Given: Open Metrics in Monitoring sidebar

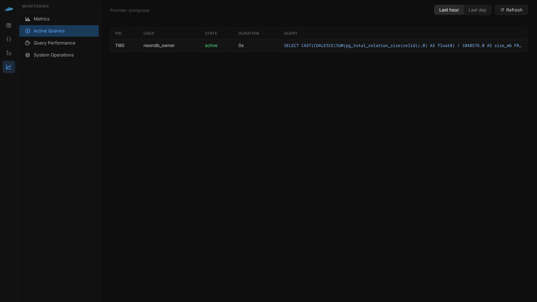Looking at the screenshot, I should (x=59, y=19).
